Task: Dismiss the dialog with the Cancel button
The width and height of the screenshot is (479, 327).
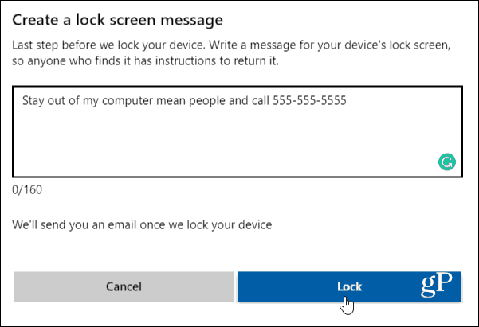Action: [x=124, y=286]
